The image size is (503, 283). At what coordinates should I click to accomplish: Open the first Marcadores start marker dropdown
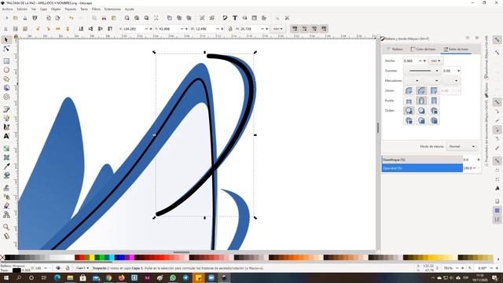tap(413, 80)
